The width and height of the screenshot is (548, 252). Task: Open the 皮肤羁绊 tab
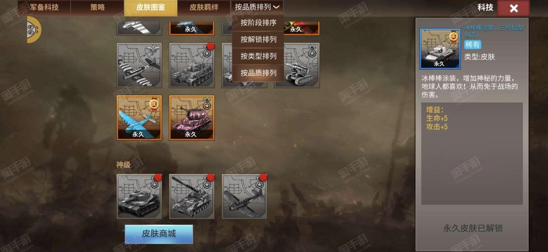pos(204,7)
